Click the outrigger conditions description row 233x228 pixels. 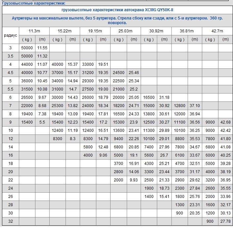click(117, 20)
